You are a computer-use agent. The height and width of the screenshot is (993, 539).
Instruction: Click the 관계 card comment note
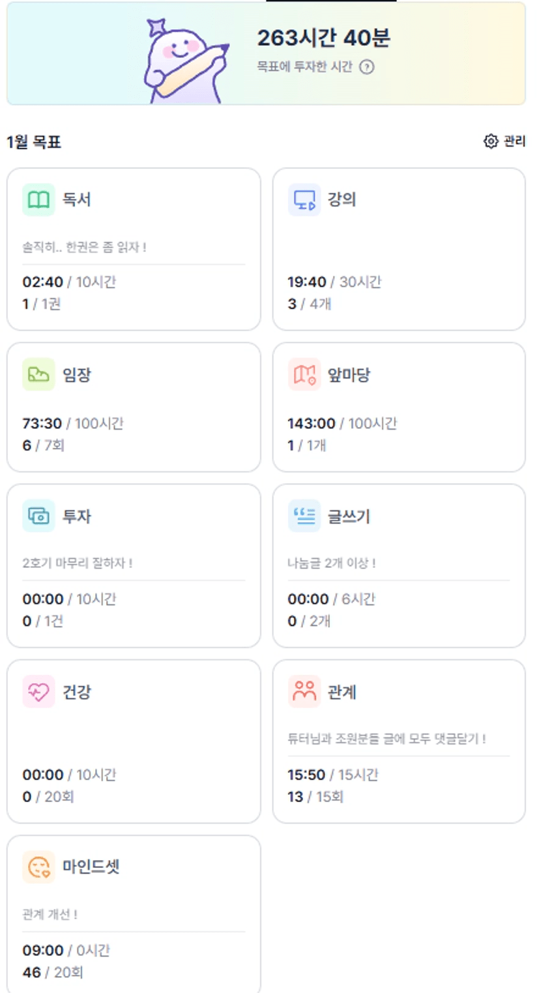click(x=386, y=739)
